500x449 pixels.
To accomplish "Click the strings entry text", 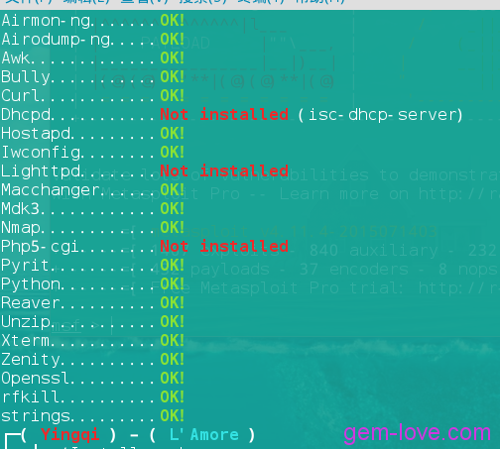I will [x=36, y=416].
